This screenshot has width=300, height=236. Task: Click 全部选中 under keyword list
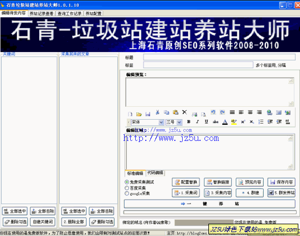15,211
